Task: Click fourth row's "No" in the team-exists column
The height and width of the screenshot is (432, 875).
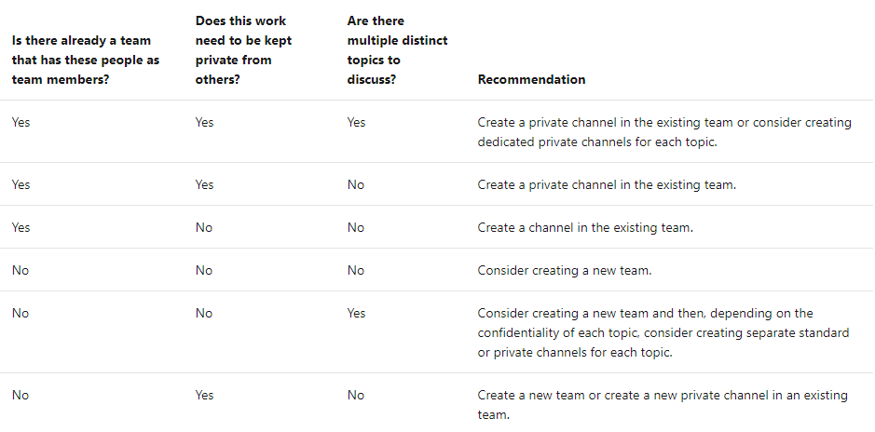Action: 20,270
